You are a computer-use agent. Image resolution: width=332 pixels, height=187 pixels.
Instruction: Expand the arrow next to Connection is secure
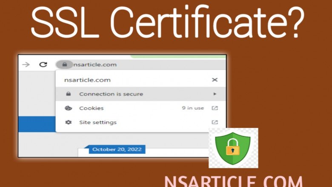click(215, 94)
